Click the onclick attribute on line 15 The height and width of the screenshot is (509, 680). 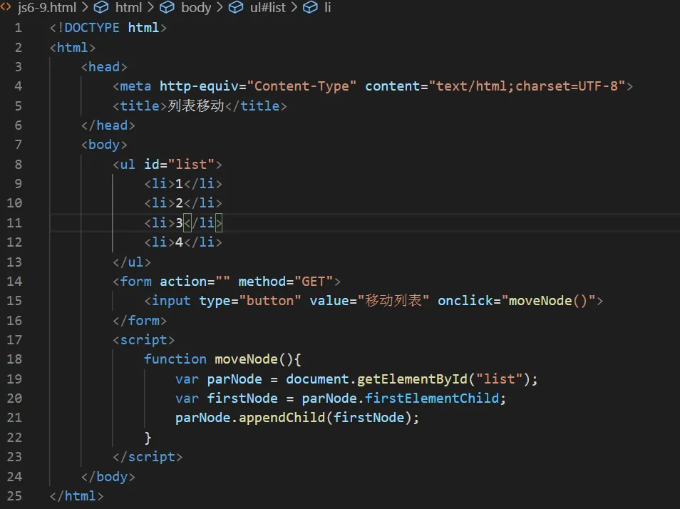click(465, 301)
